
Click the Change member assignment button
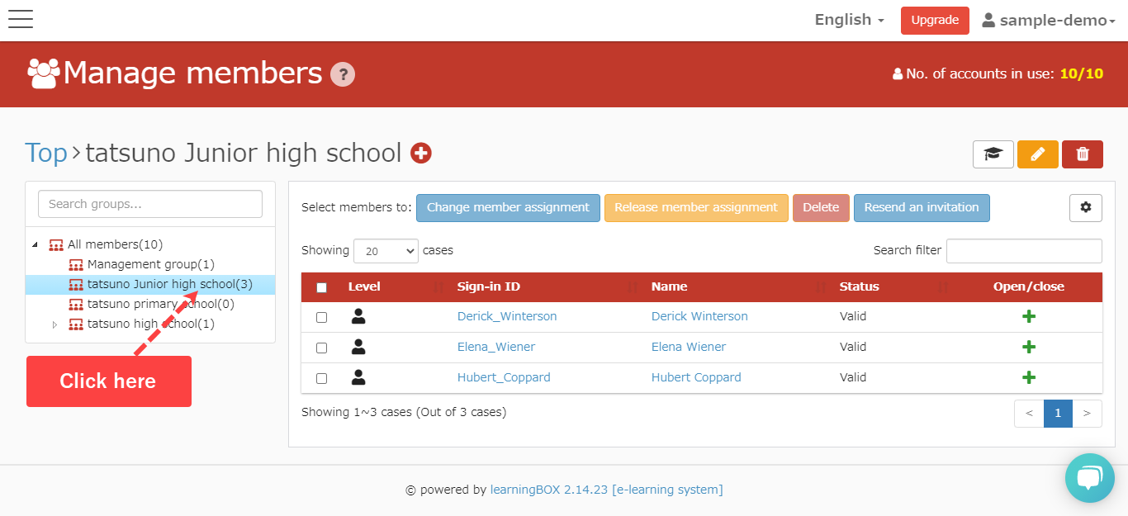pos(508,208)
